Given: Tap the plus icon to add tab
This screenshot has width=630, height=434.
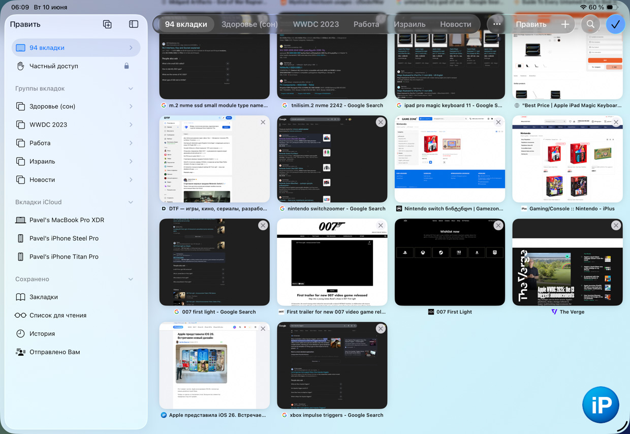Looking at the screenshot, I should pyautogui.click(x=565, y=24).
